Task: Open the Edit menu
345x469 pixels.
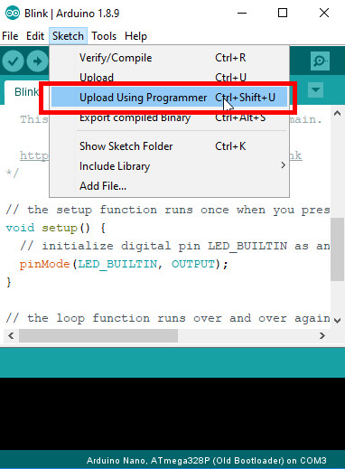Action: 35,36
